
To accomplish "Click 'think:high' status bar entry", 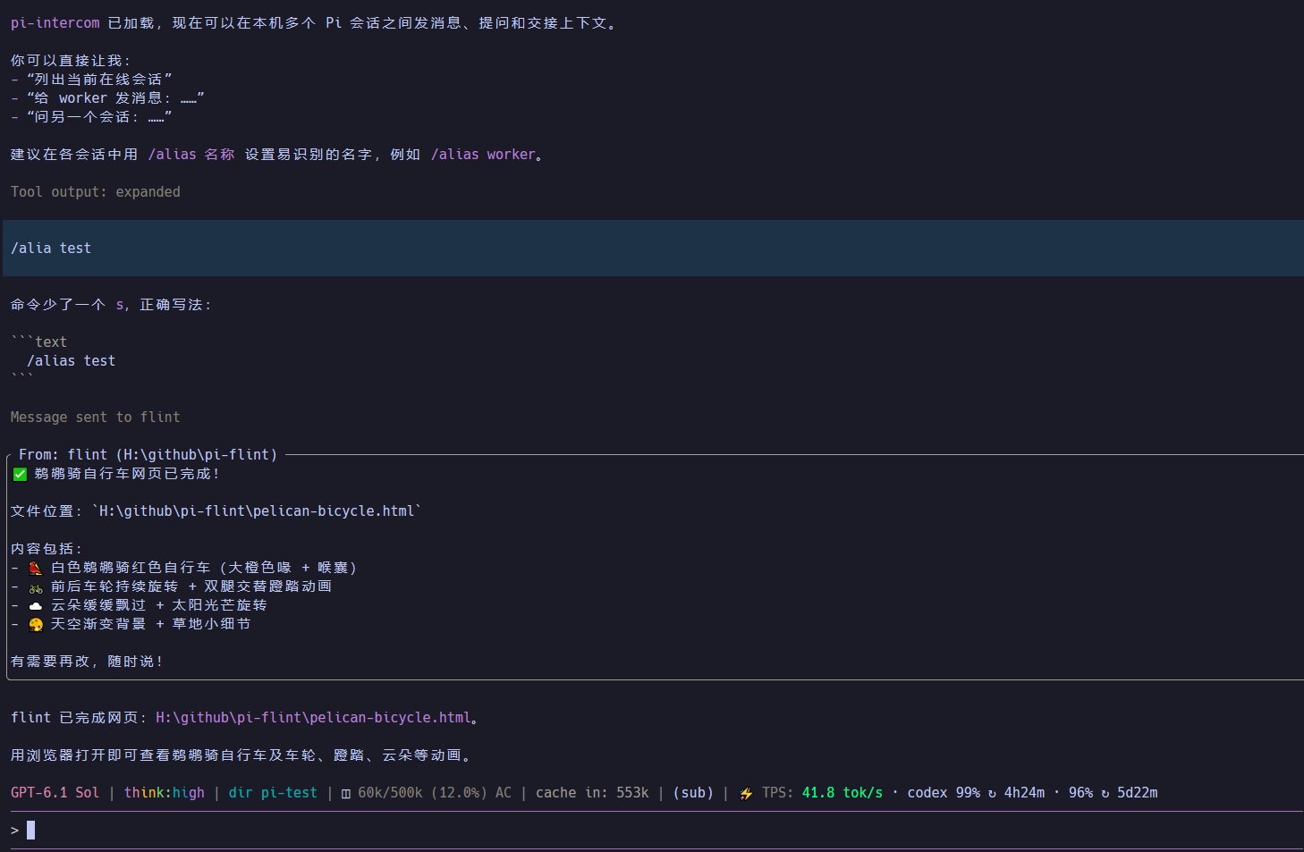I will tap(165, 793).
